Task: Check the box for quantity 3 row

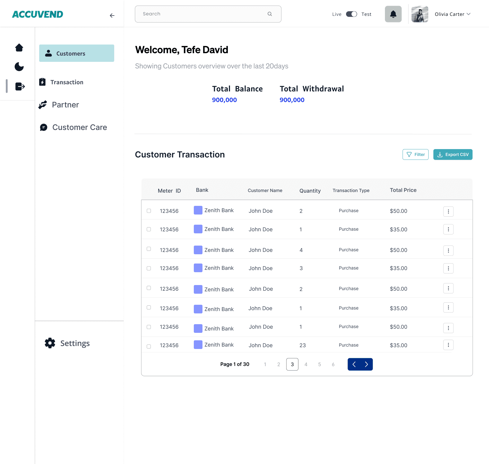Action: tap(149, 268)
